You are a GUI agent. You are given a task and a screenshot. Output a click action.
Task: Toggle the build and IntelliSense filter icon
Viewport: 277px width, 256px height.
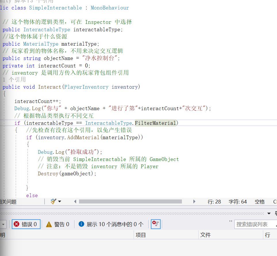[x=156, y=224]
